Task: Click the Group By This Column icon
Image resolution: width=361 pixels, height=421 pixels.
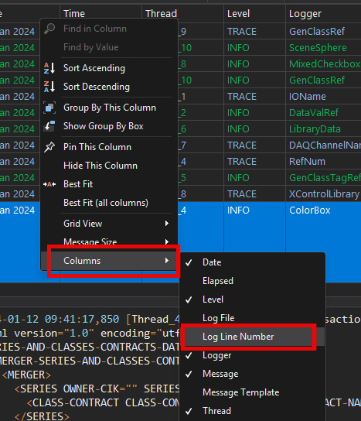Action: coord(49,108)
